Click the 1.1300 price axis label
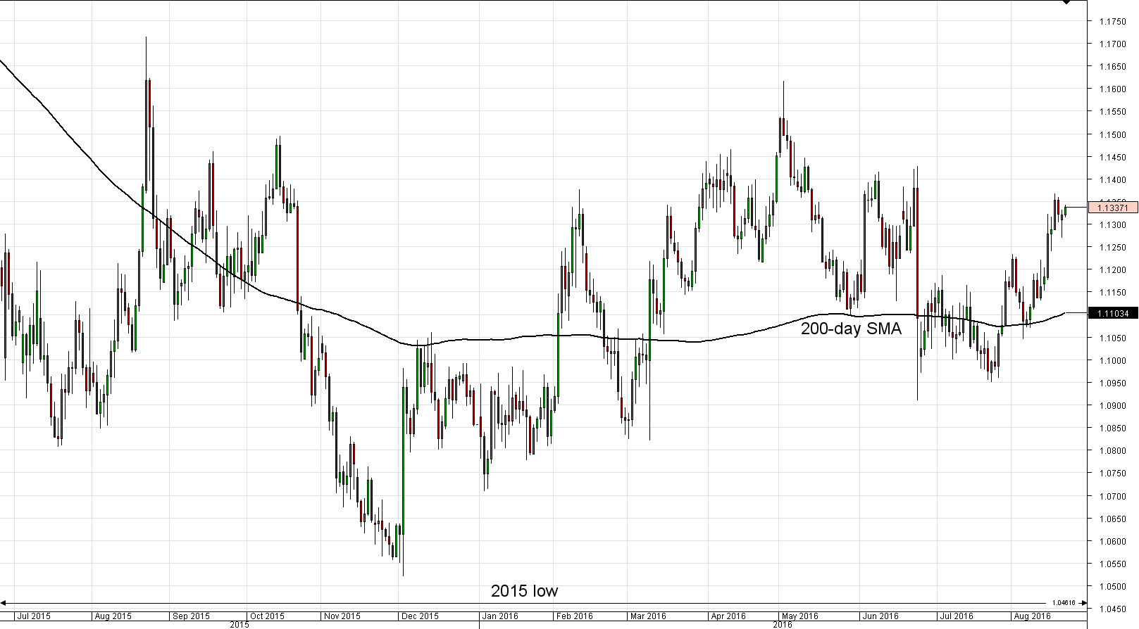 pyautogui.click(x=1113, y=225)
